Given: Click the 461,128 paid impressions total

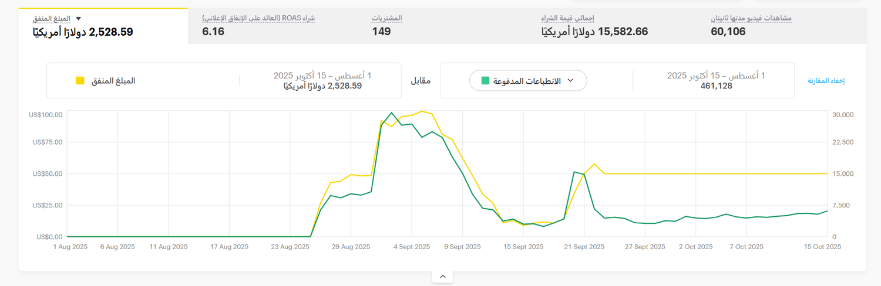Looking at the screenshot, I should 716,86.
